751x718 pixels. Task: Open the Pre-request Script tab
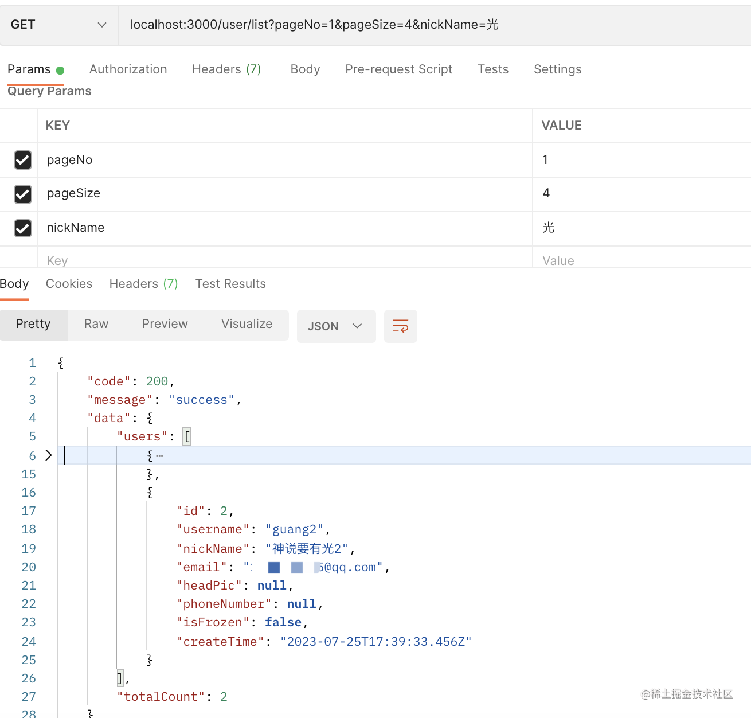tap(398, 69)
